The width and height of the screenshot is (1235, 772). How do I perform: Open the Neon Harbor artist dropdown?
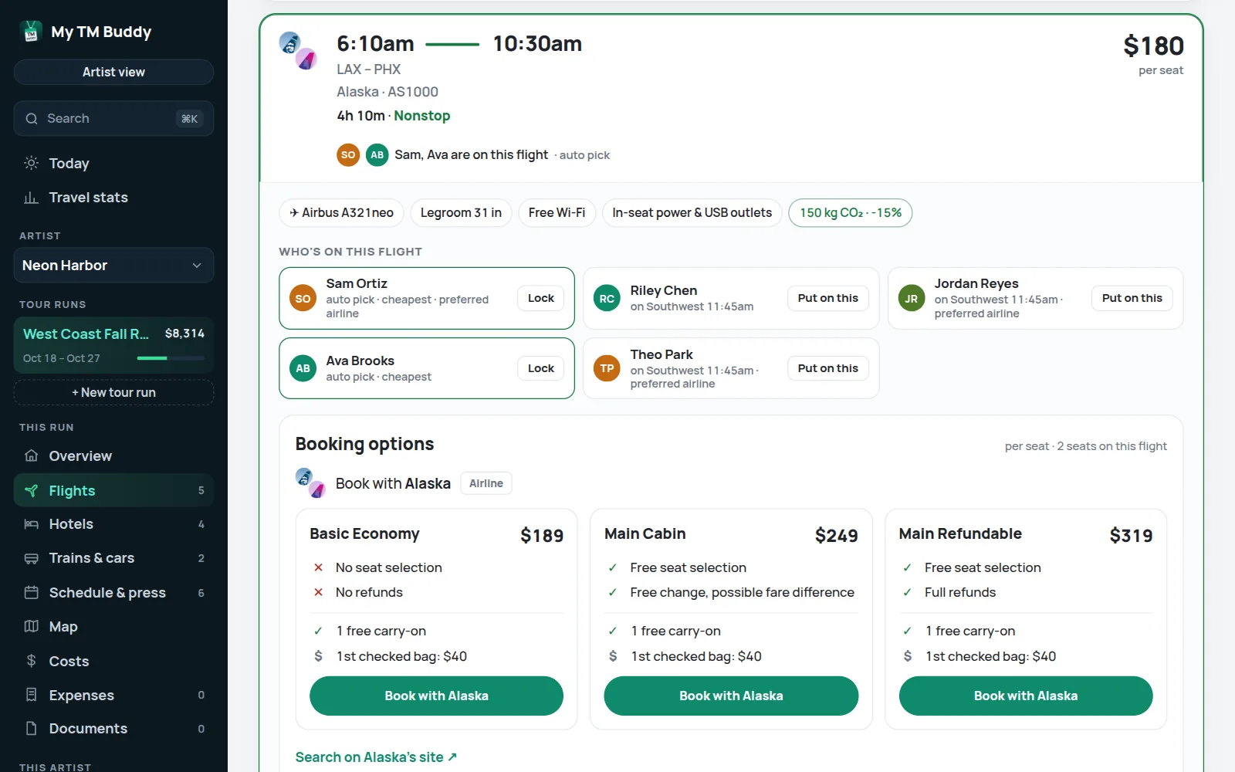[113, 266]
